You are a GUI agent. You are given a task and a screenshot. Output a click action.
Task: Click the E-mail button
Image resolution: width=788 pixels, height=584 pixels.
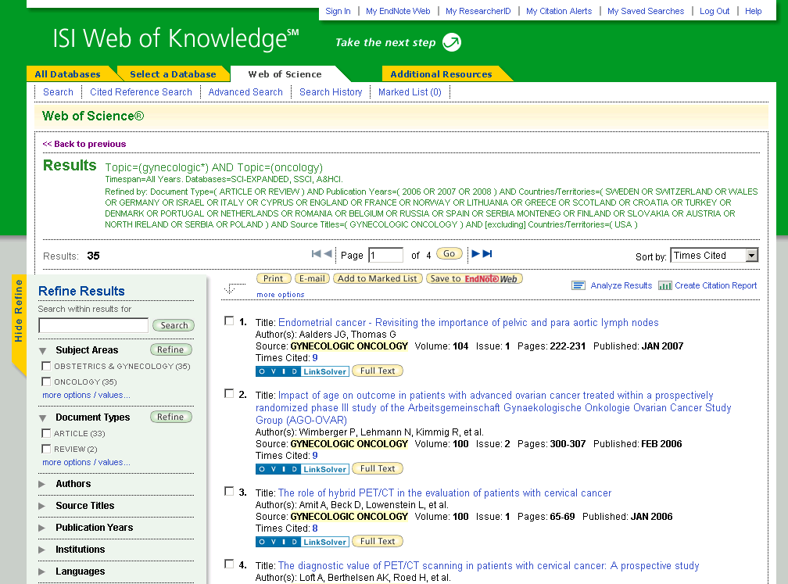pos(312,278)
